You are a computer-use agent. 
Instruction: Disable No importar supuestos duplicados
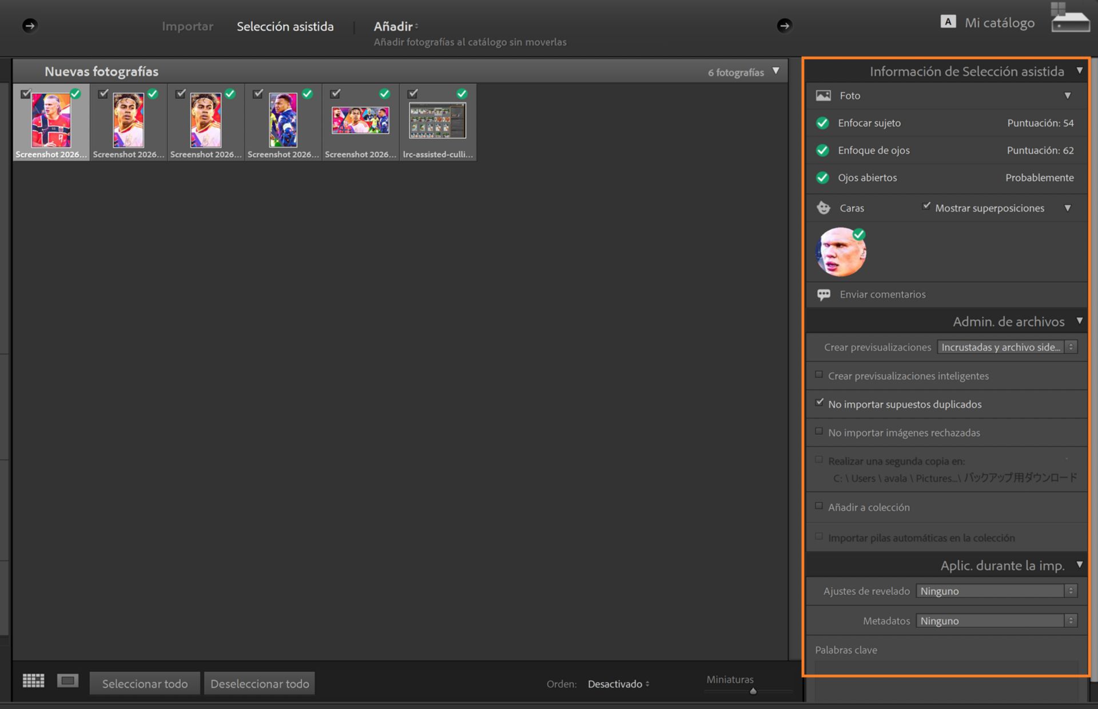[x=819, y=403]
